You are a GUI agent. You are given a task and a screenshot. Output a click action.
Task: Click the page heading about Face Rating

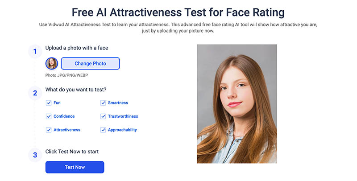coord(178,12)
